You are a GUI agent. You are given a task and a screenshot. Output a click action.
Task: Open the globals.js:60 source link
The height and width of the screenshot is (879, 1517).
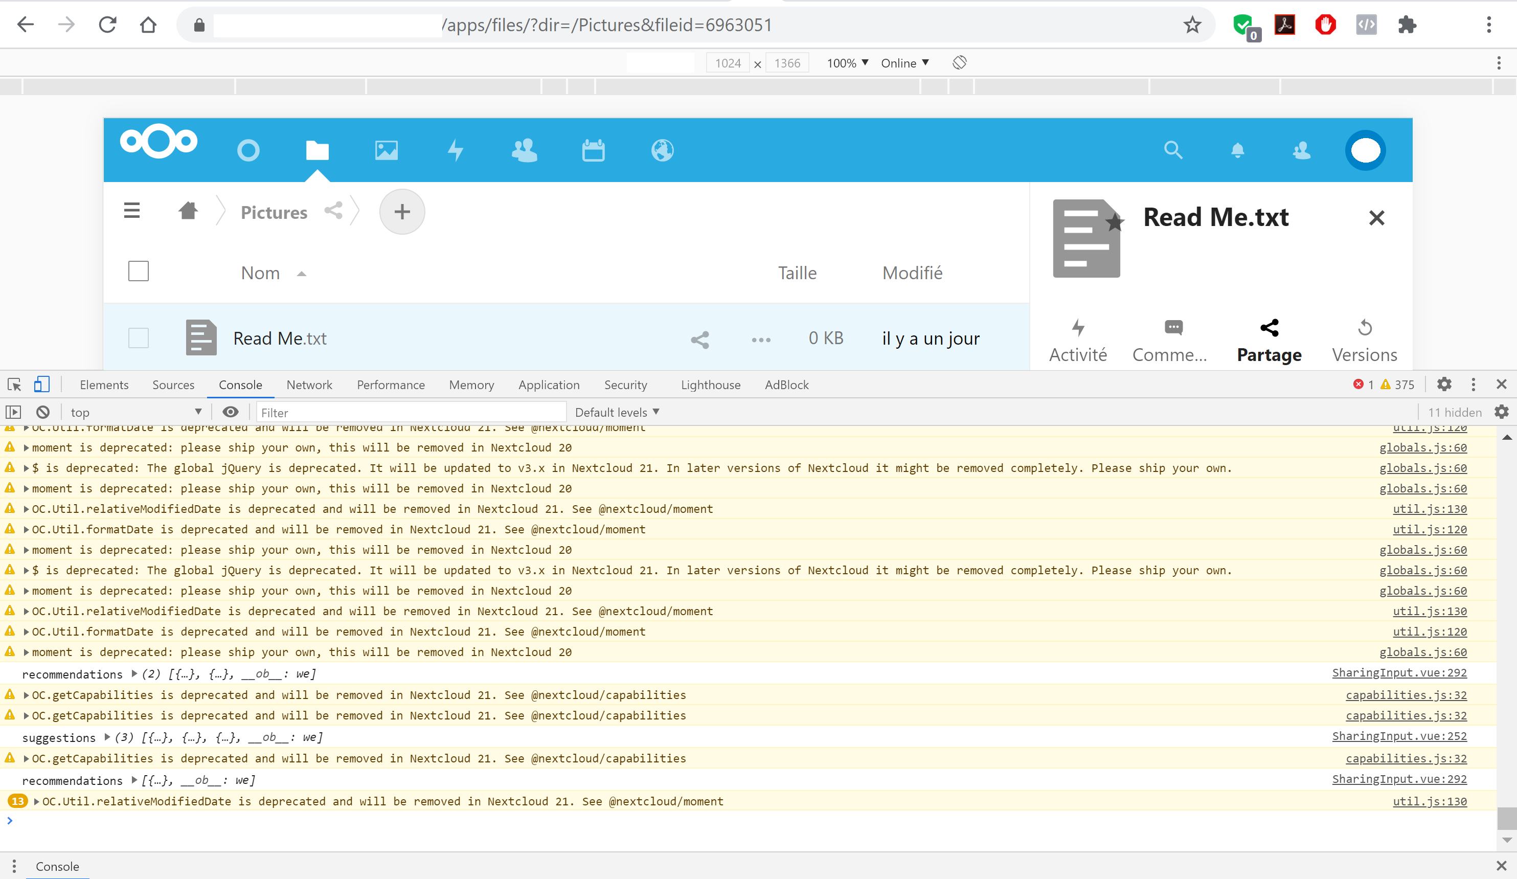point(1422,447)
